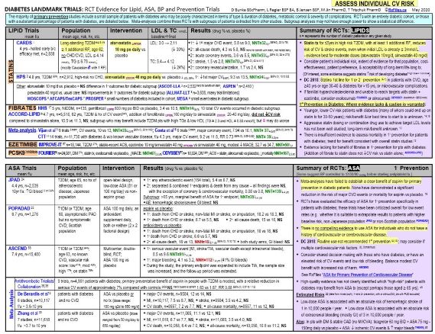This screenshot has height=334, width=435.
Task: Open the ASCEND trial link
Action: click(x=18, y=249)
